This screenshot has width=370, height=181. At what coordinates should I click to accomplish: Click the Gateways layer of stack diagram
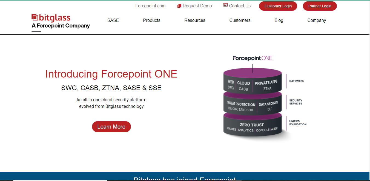tap(253, 82)
